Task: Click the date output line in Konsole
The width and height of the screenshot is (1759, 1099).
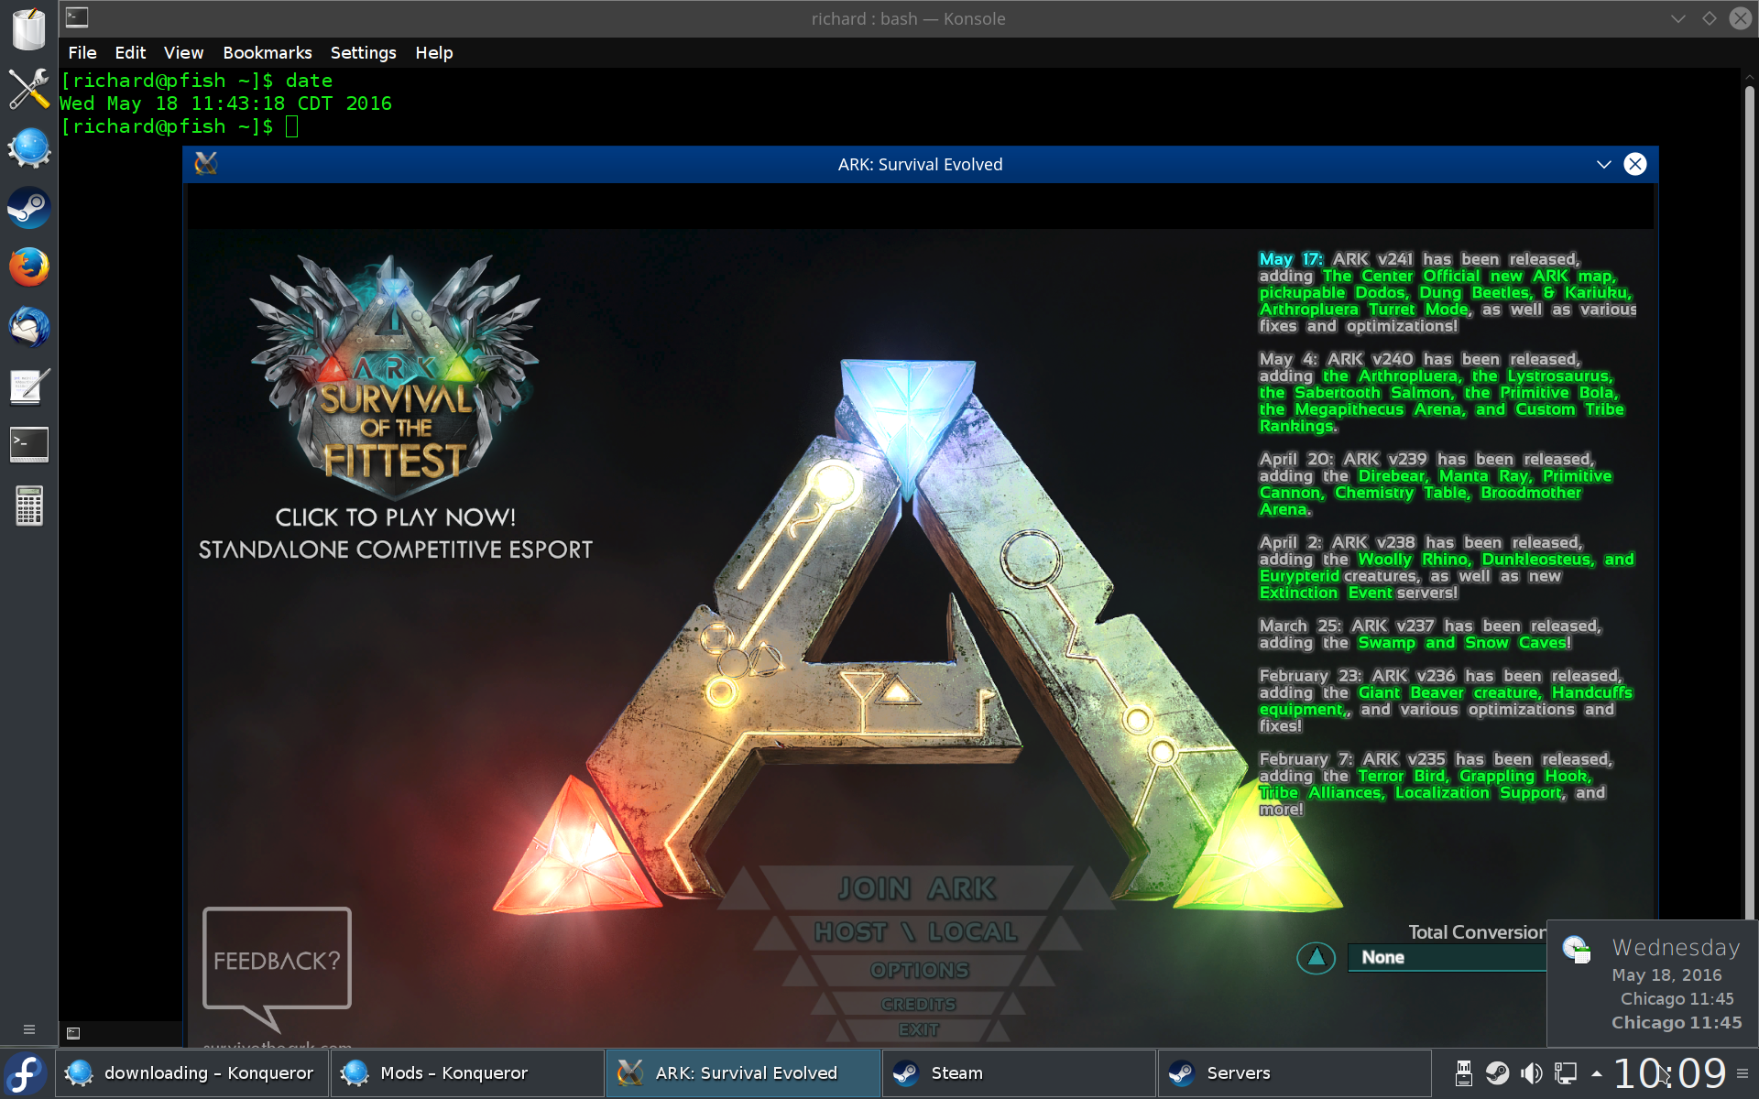Action: point(225,103)
